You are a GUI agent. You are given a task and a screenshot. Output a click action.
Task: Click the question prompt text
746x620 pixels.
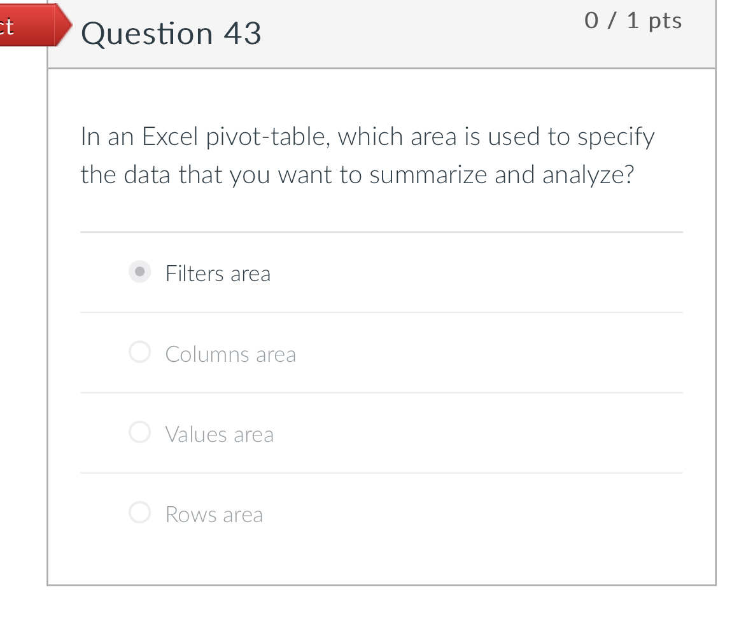(x=367, y=155)
